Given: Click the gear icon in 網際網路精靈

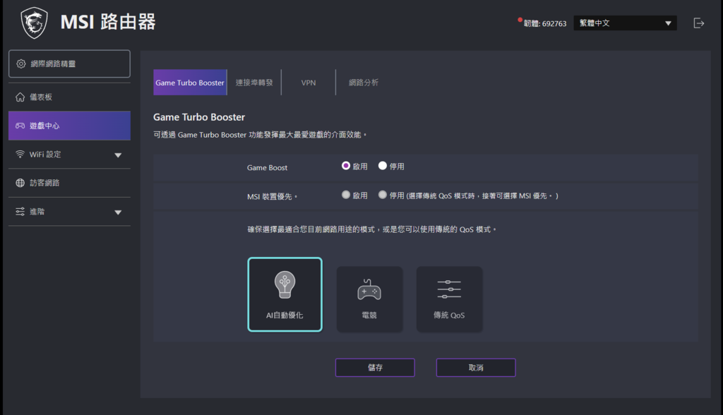Looking at the screenshot, I should pyautogui.click(x=20, y=64).
